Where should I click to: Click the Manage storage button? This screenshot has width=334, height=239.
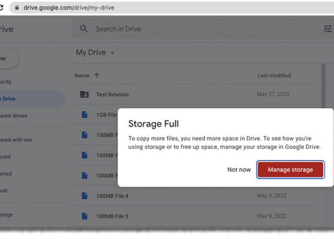coord(290,170)
